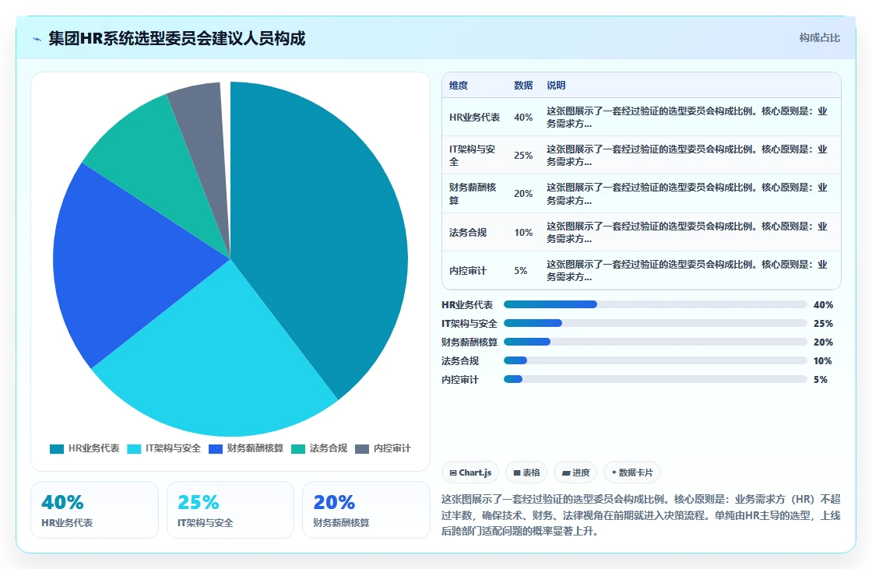The image size is (872, 569).
Task: Click the HR业务代表 progress bar
Action: [655, 304]
